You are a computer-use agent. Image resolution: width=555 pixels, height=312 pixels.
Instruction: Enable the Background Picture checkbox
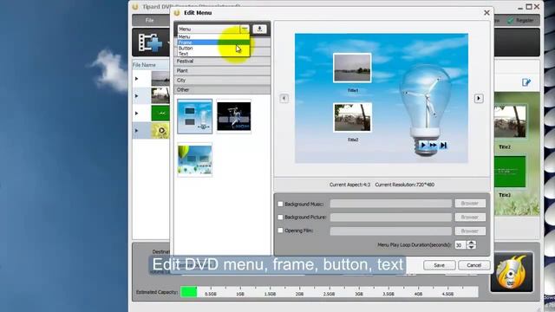point(280,217)
